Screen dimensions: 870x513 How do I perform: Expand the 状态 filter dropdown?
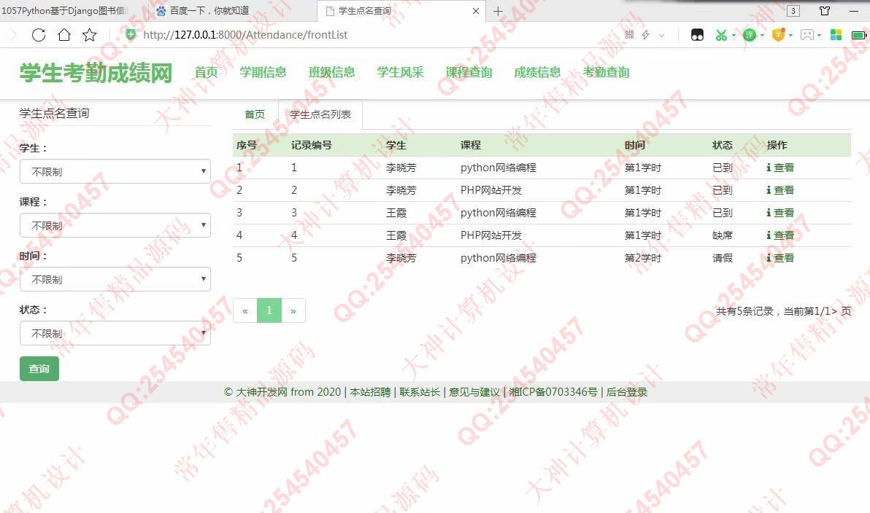[x=115, y=334]
